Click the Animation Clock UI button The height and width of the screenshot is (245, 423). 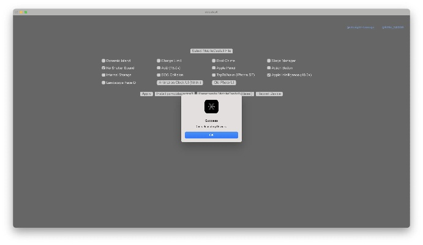[x=179, y=83]
